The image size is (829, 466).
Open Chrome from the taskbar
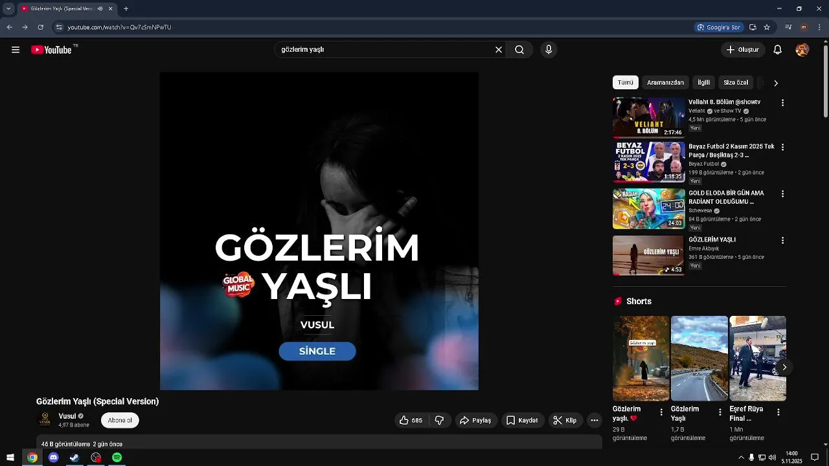32,458
